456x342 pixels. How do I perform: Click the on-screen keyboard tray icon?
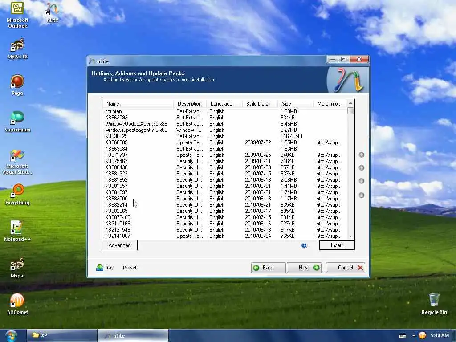click(x=403, y=336)
